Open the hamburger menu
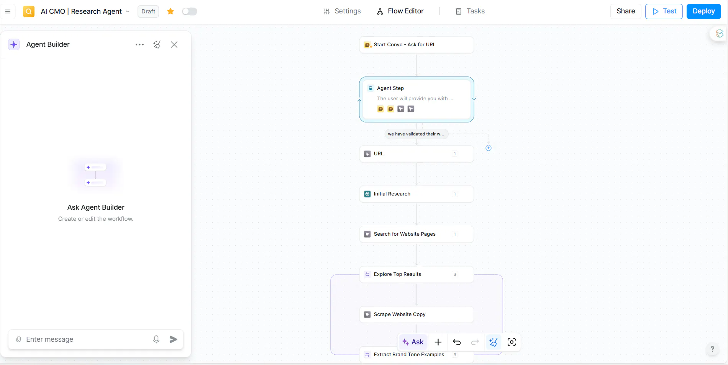The height and width of the screenshot is (365, 728). pos(8,11)
